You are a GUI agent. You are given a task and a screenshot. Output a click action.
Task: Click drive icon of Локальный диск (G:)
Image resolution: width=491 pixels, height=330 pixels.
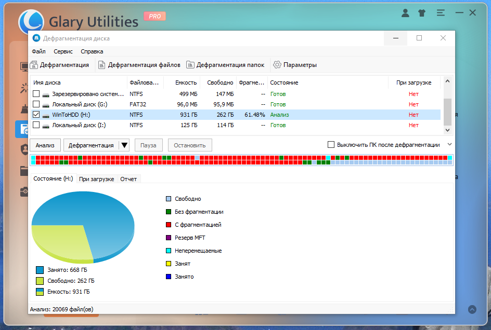[46, 105]
